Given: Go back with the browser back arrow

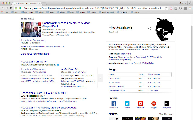Looking at the screenshot, I should tap(3, 8).
